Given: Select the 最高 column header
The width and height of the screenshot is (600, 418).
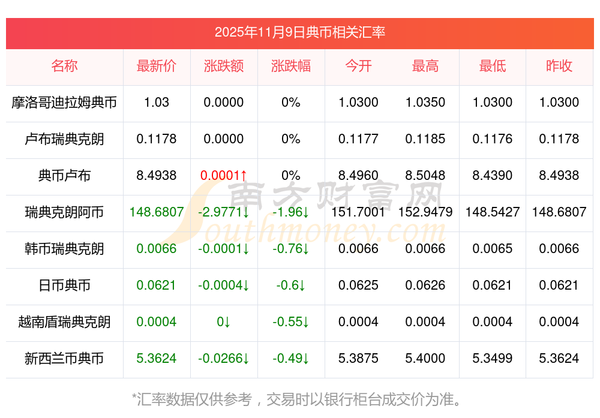Looking at the screenshot, I should 425,66.
